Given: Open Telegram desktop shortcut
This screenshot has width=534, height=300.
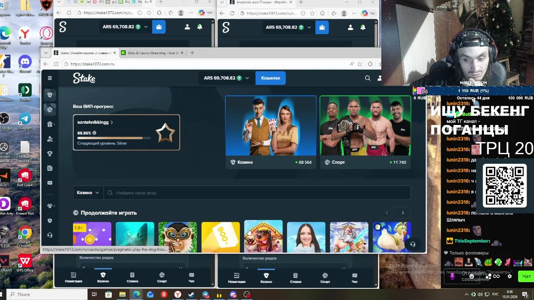Looking at the screenshot, I should coord(25,121).
